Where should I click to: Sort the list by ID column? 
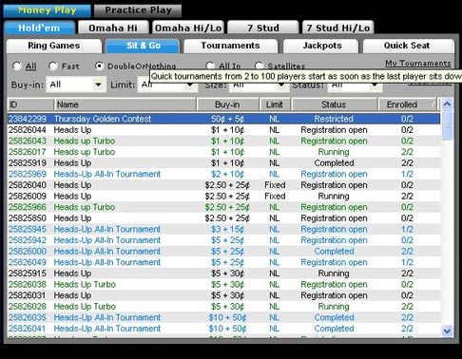30,104
